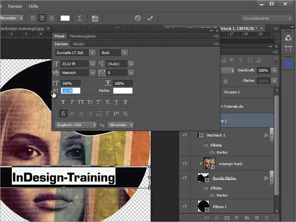Click the warp text icon in options bar

[x=80, y=18]
